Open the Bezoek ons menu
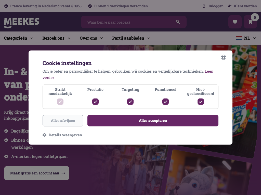The width and height of the screenshot is (261, 195). (x=56, y=38)
